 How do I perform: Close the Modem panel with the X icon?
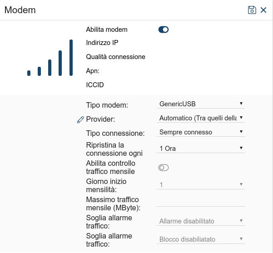(263, 10)
